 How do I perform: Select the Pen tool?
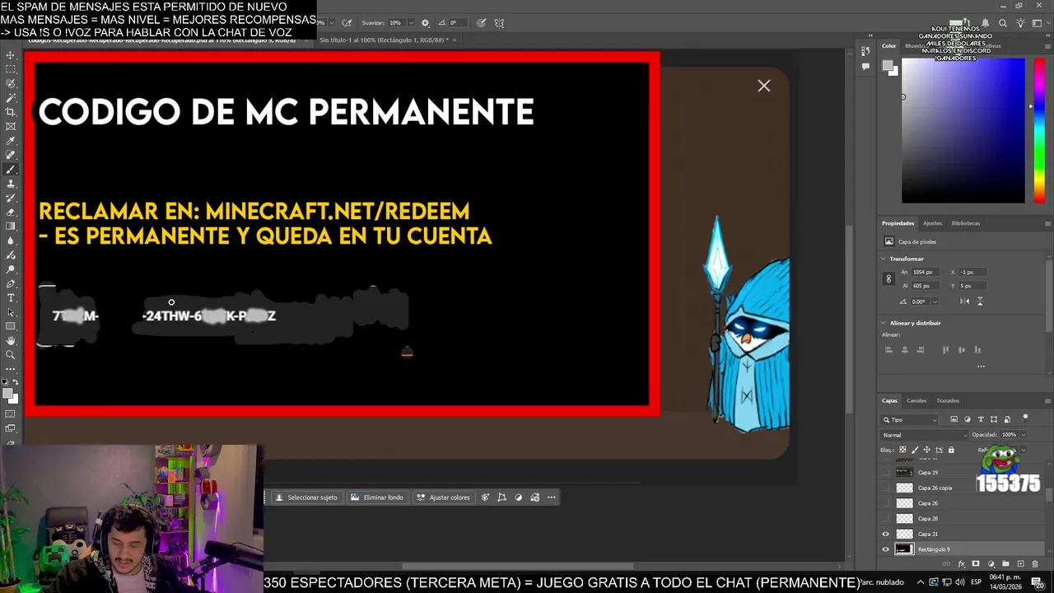(11, 283)
